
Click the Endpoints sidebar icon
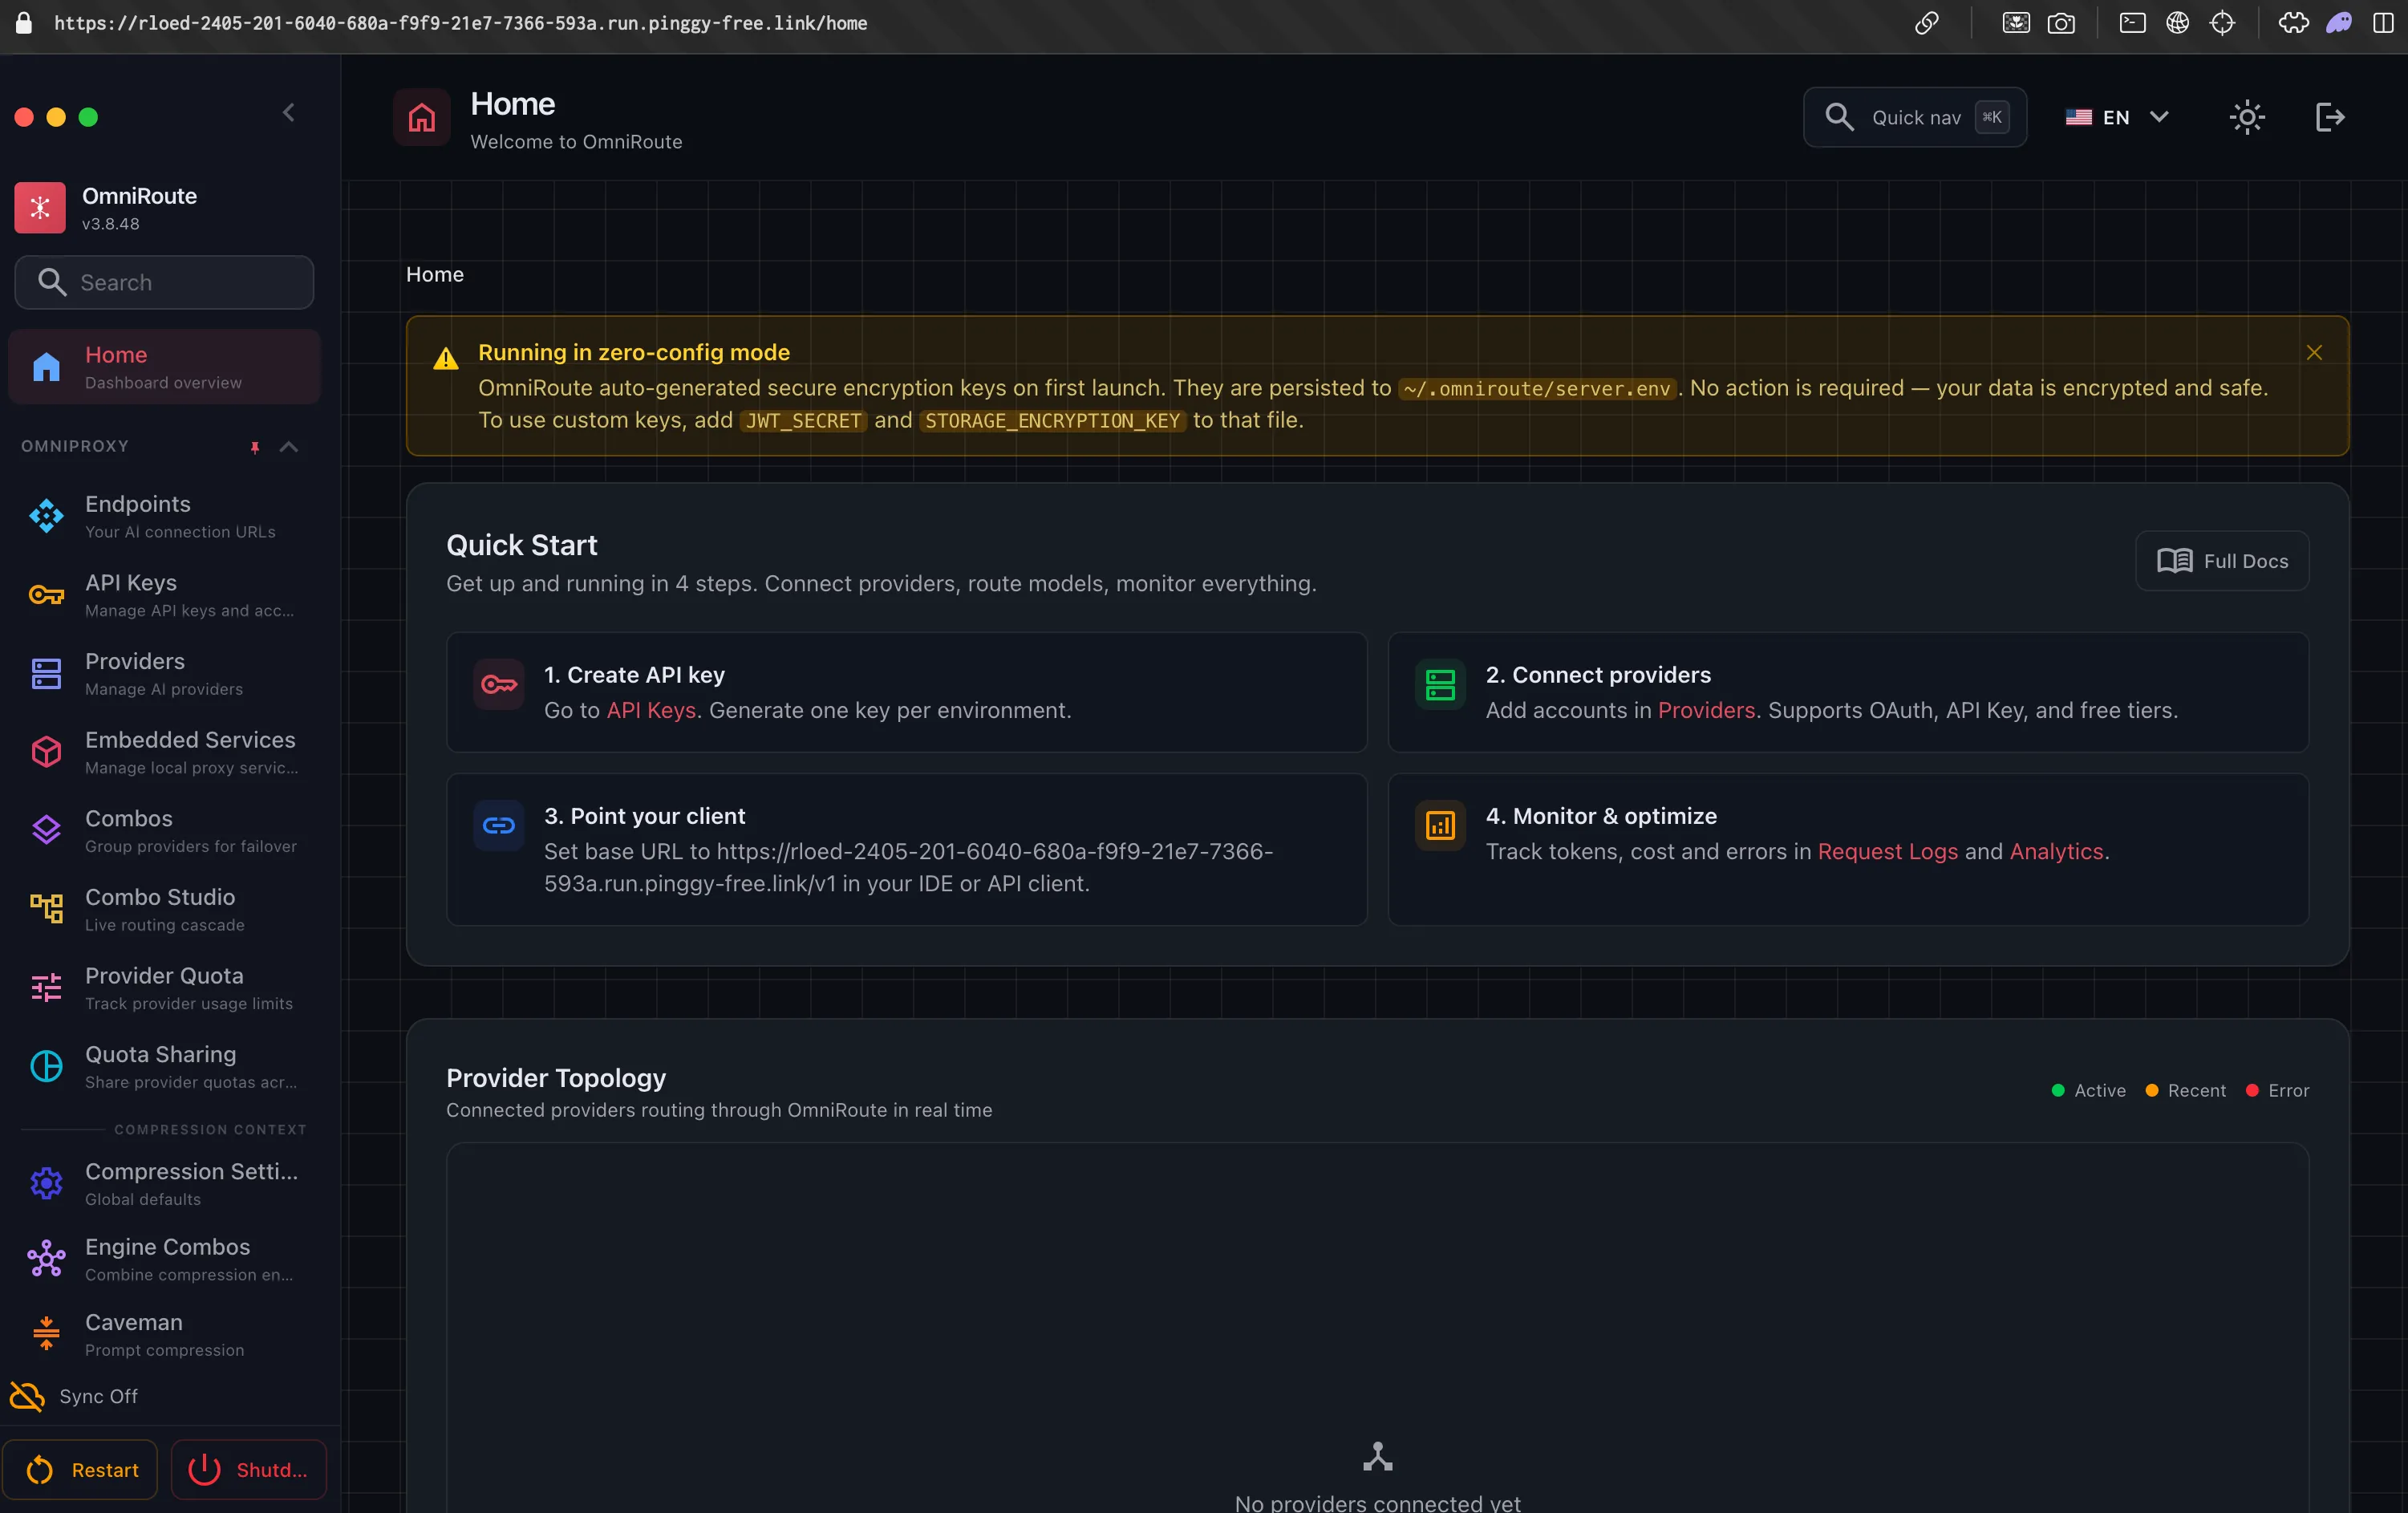46,516
